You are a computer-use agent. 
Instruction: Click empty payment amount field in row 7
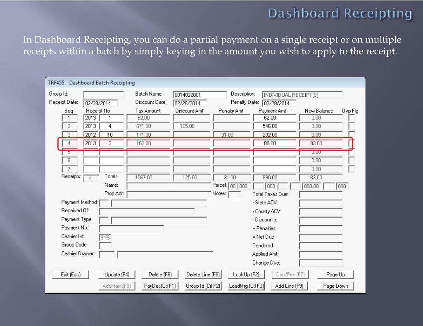(x=275, y=169)
